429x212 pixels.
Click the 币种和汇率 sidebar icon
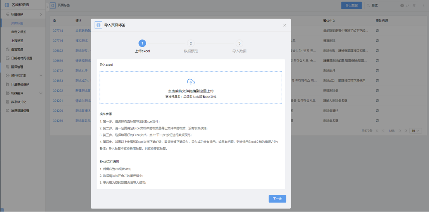tap(8, 76)
